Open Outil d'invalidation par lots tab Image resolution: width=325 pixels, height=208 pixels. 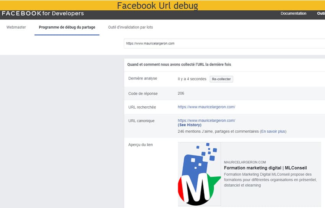[x=130, y=27]
